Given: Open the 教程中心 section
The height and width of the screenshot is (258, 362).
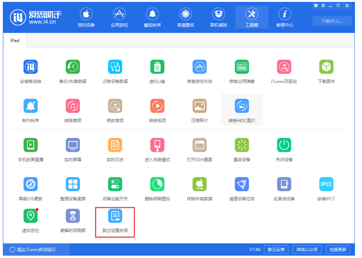Looking at the screenshot, I should coord(285,17).
